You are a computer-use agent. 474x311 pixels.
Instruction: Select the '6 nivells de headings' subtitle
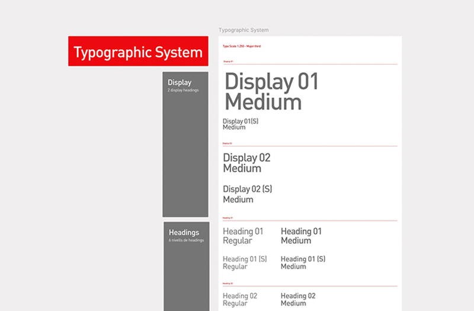coord(186,241)
